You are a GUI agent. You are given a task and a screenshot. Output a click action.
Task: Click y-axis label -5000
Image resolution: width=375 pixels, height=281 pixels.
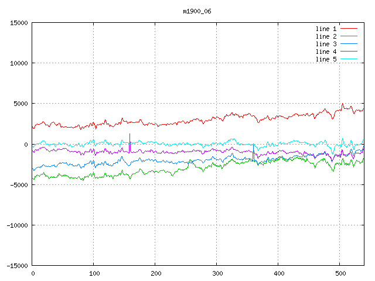pos(19,185)
